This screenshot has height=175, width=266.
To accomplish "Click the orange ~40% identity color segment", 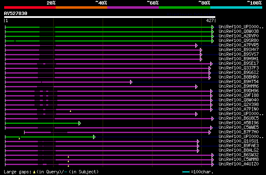I will click(81, 7).
